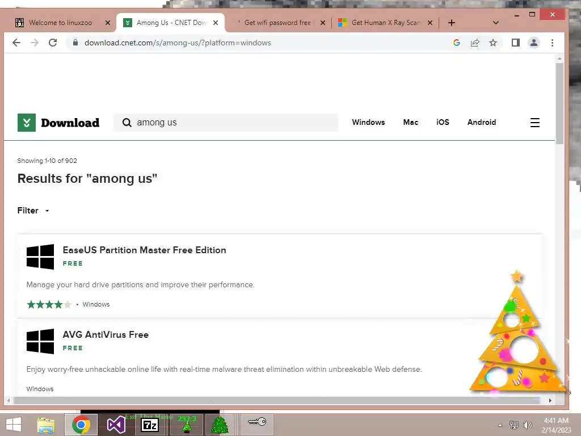The width and height of the screenshot is (581, 436).
Task: Bookmark this page with star icon
Action: point(493,43)
